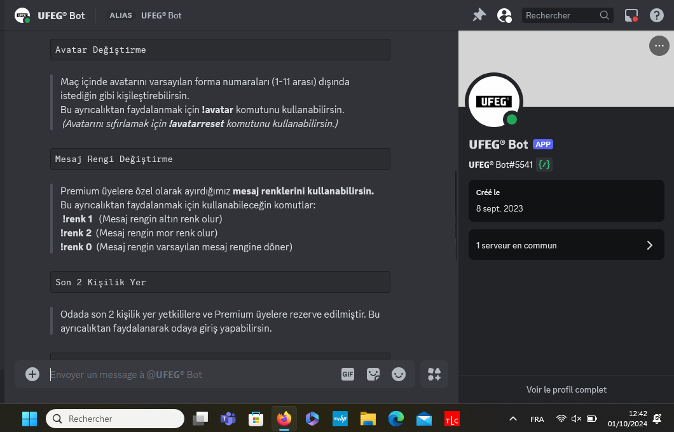Open the emoji picker

[399, 374]
